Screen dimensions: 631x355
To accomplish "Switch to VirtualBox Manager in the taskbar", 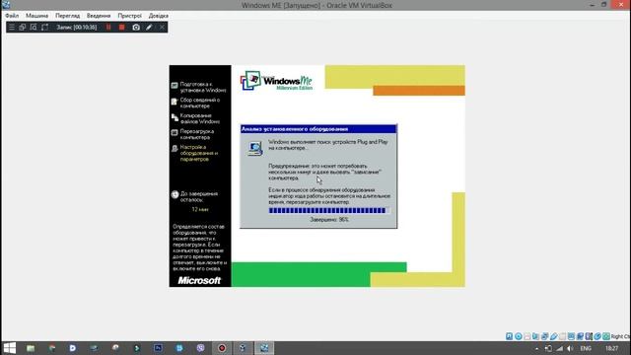I will tap(243, 348).
